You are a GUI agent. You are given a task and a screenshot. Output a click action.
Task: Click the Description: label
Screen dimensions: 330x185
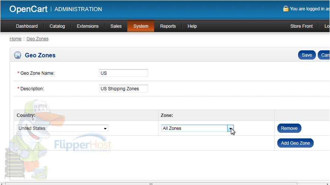[32, 89]
